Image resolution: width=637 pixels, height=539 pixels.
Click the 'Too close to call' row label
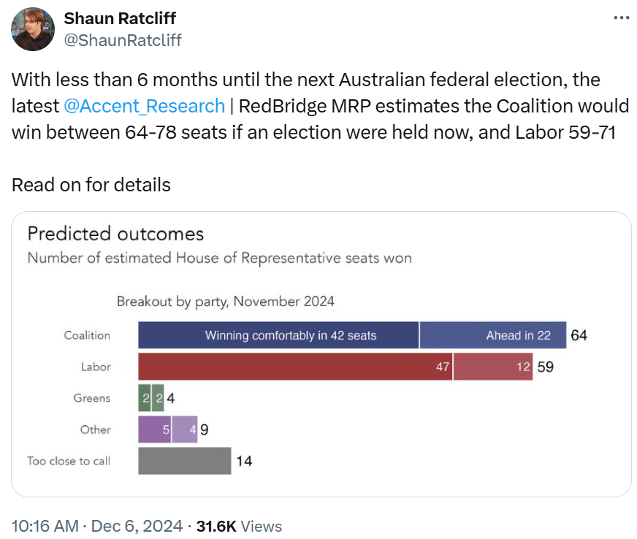tap(69, 461)
